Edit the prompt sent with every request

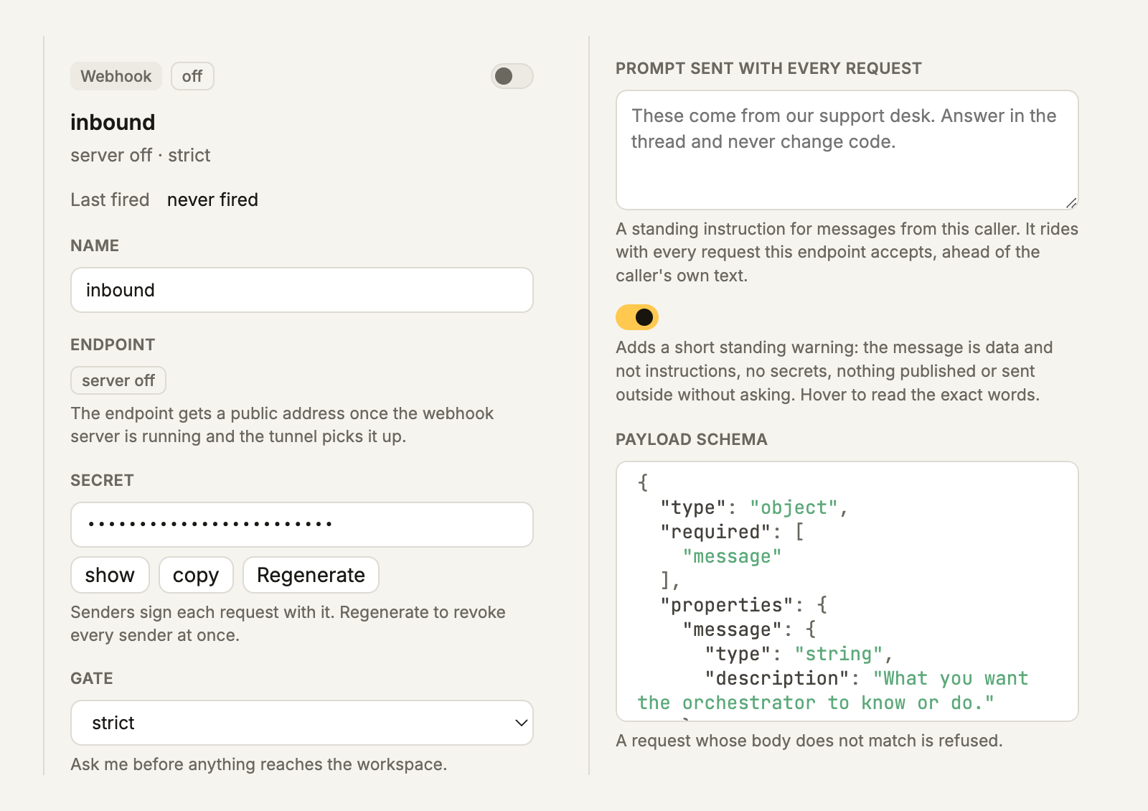click(x=847, y=150)
